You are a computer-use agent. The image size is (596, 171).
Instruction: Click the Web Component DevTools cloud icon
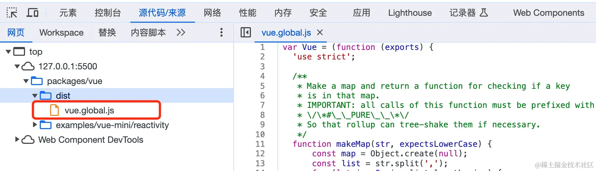[x=28, y=140]
